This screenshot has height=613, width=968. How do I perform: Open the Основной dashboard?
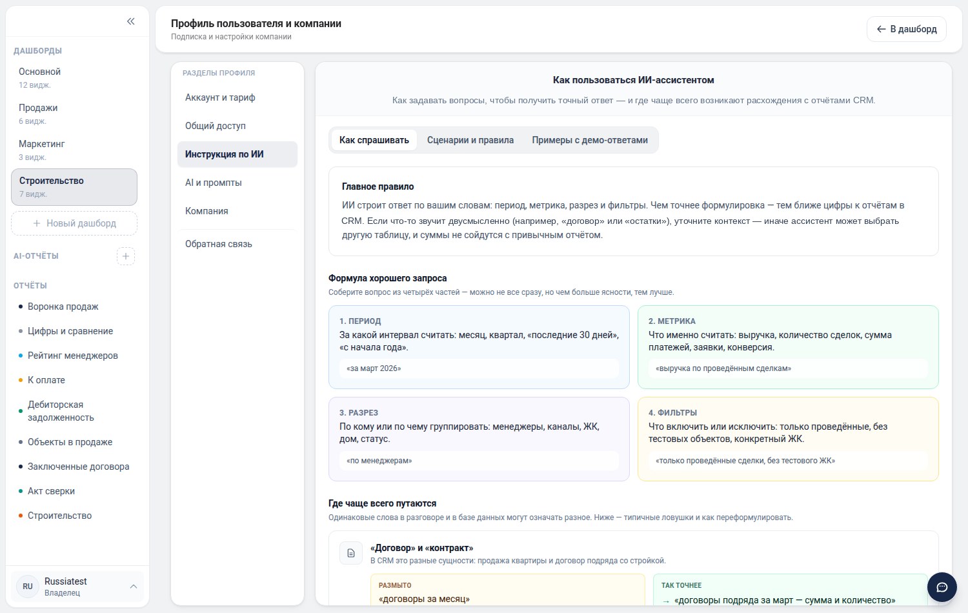click(x=74, y=77)
